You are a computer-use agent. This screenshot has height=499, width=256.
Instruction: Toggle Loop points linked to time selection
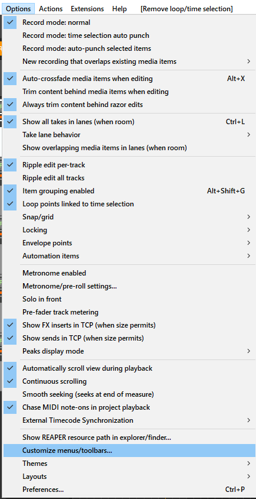point(129,204)
